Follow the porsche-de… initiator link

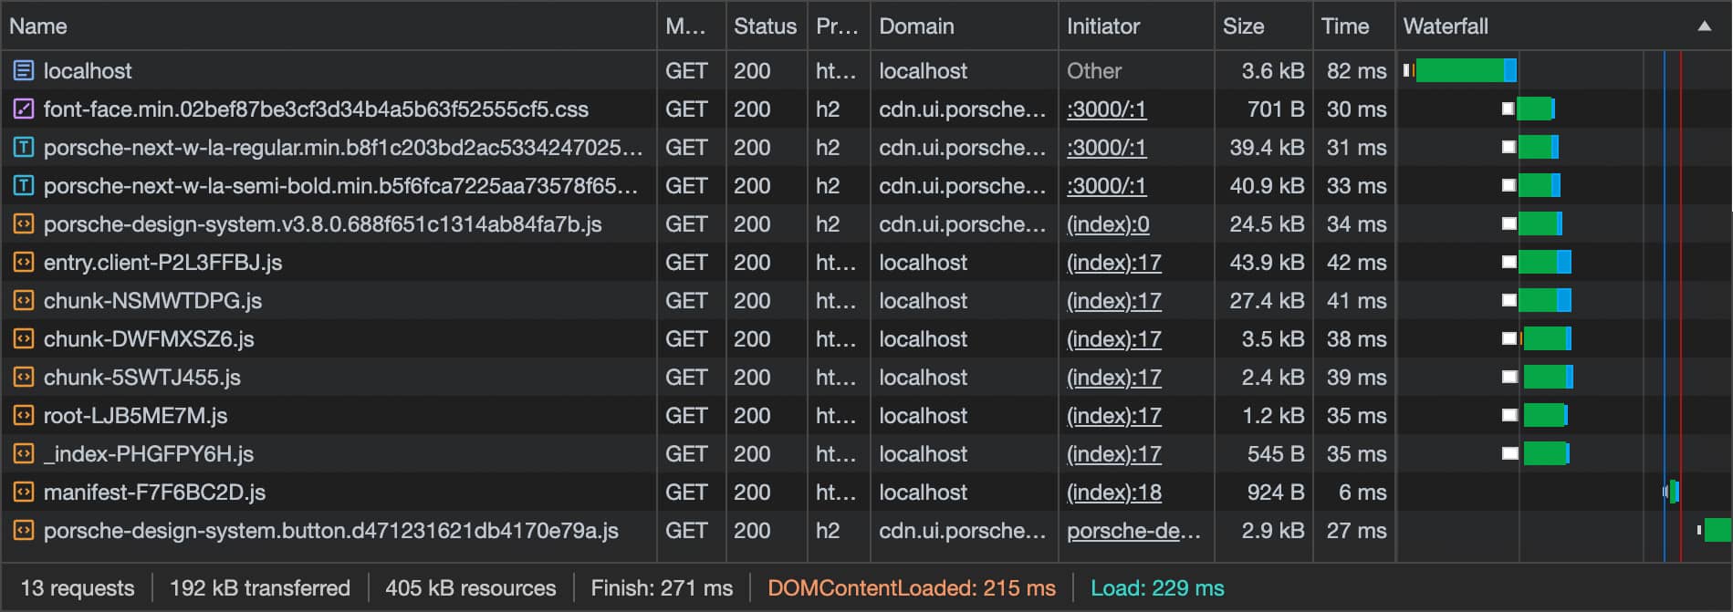(1133, 530)
